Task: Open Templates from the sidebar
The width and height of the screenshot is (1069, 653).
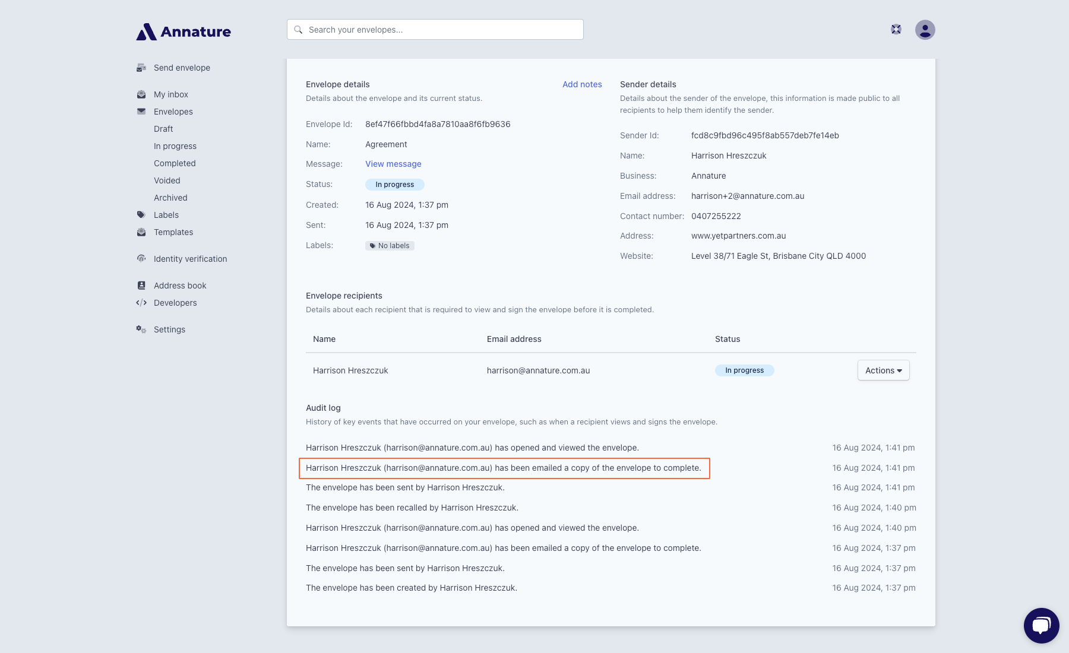Action: [x=173, y=232]
